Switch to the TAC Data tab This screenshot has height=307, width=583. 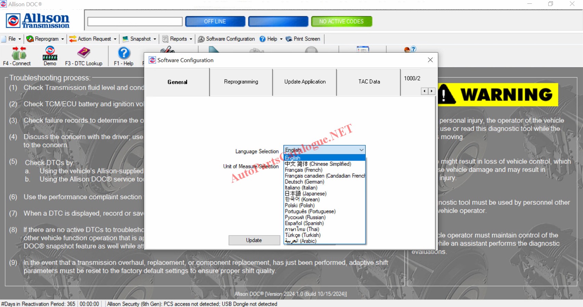click(369, 82)
